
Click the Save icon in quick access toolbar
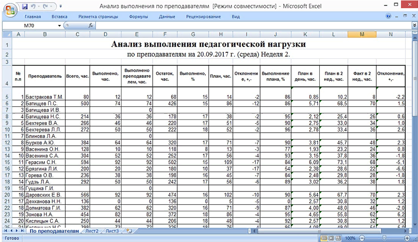[25, 6]
